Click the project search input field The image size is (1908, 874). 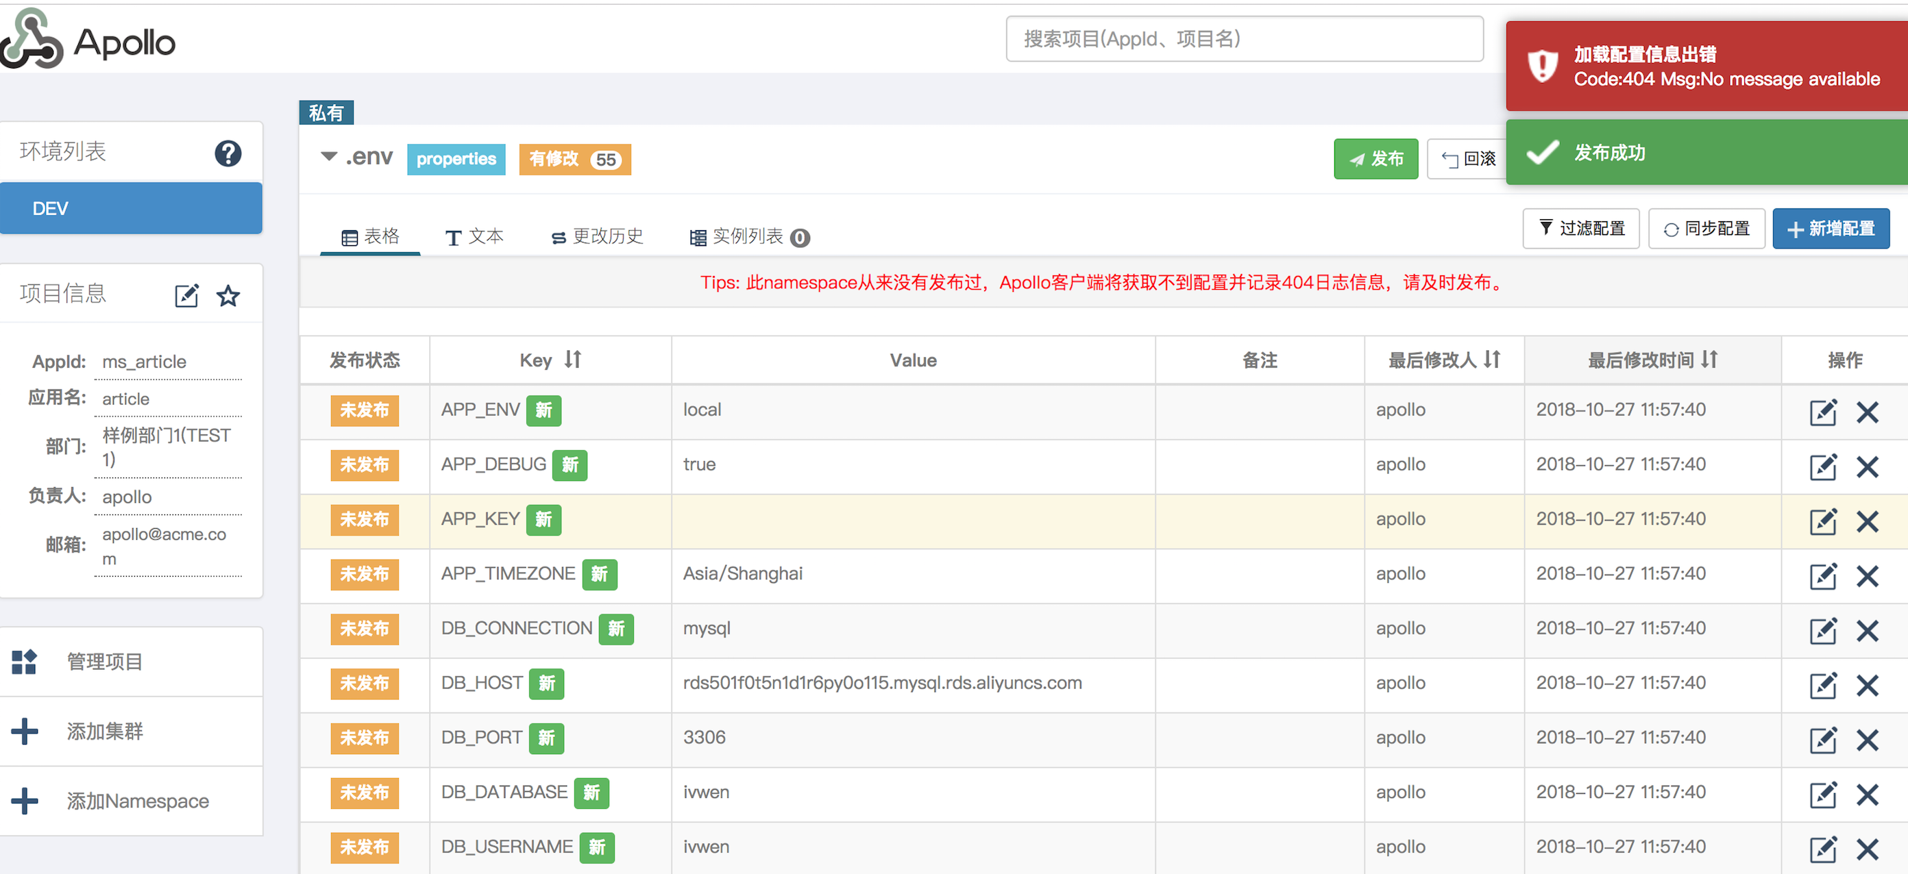1245,38
